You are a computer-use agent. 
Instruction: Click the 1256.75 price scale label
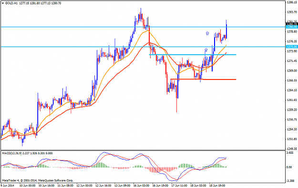pos(292,119)
